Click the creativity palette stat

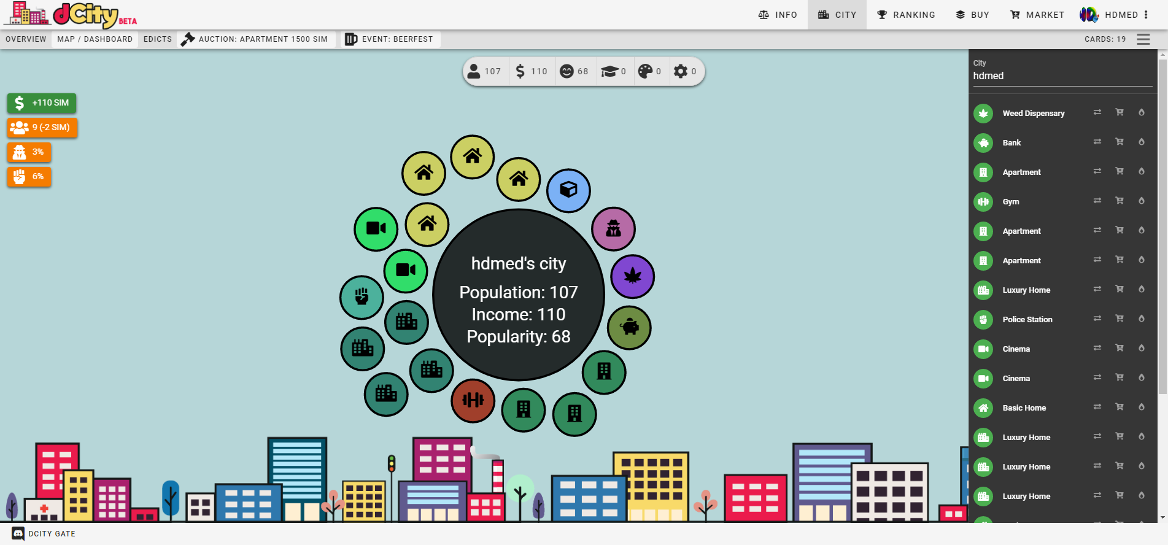(650, 72)
